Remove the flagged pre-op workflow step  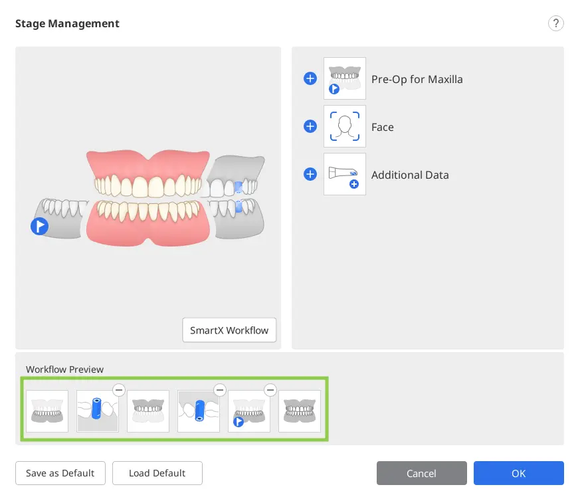pos(270,389)
